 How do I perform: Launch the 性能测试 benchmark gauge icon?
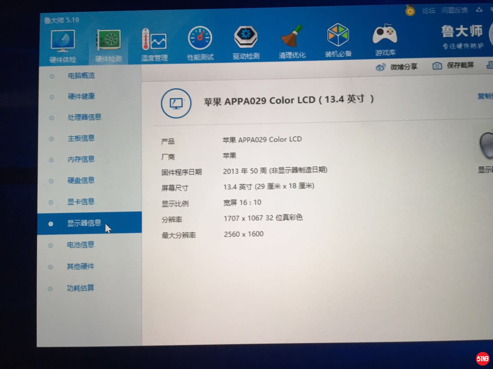[200, 39]
